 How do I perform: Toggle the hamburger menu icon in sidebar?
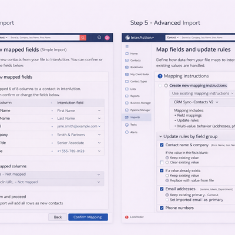pyautogui.click(x=127, y=46)
